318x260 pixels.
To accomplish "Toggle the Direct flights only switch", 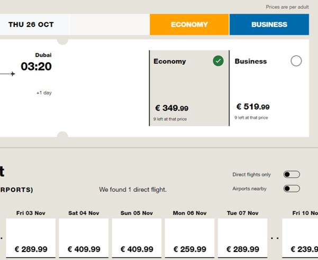I will [292, 174].
